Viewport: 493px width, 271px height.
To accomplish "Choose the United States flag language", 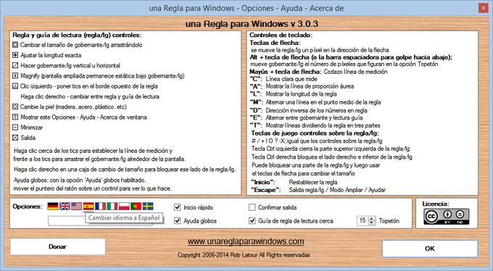I will click(76, 207).
